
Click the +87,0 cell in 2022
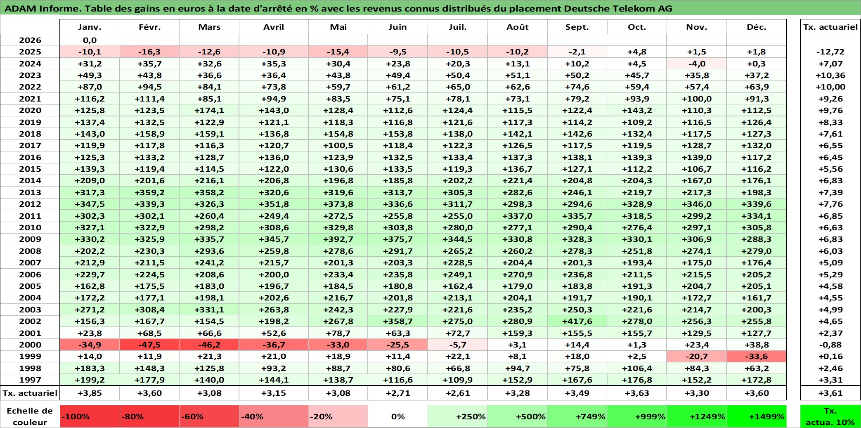(90, 87)
